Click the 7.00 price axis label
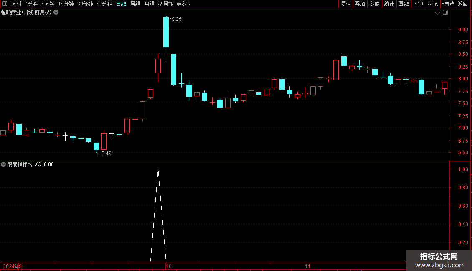Image resolution: width=472 pixels, height=271 pixels. (x=463, y=128)
